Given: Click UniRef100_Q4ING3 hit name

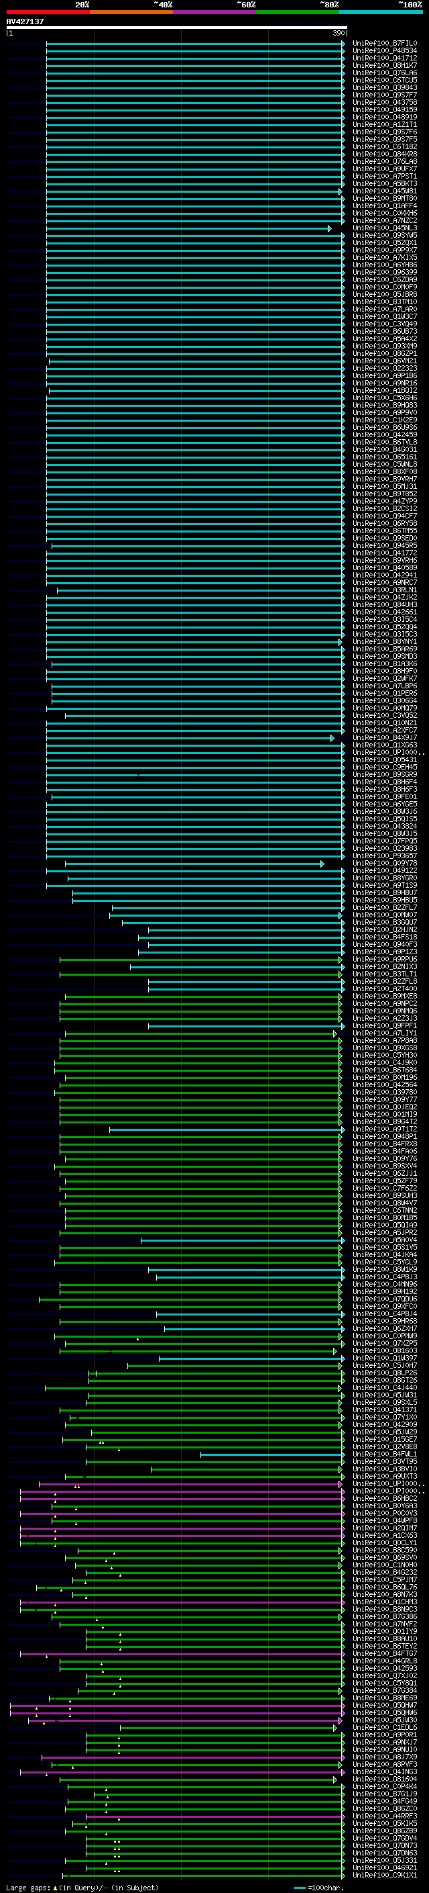Looking at the screenshot, I should tap(384, 1771).
